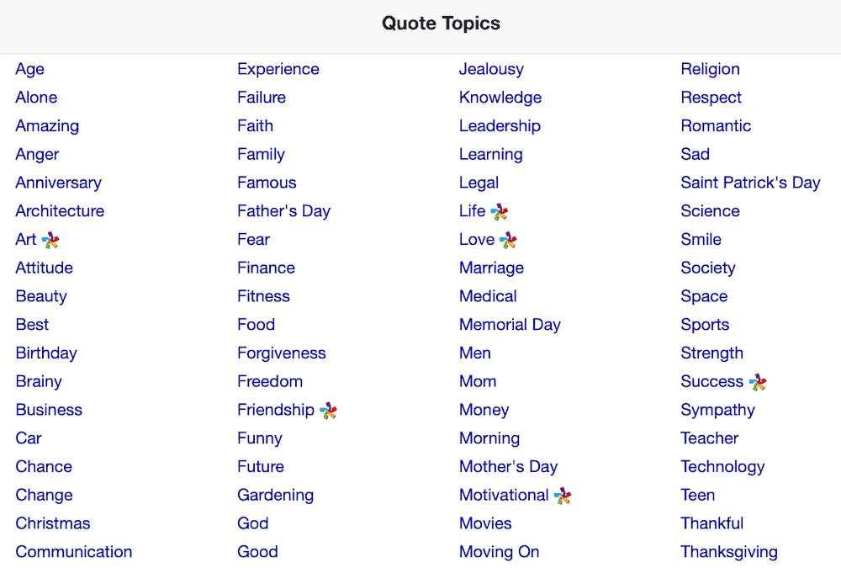Browse the Gardening topic

[x=275, y=495]
